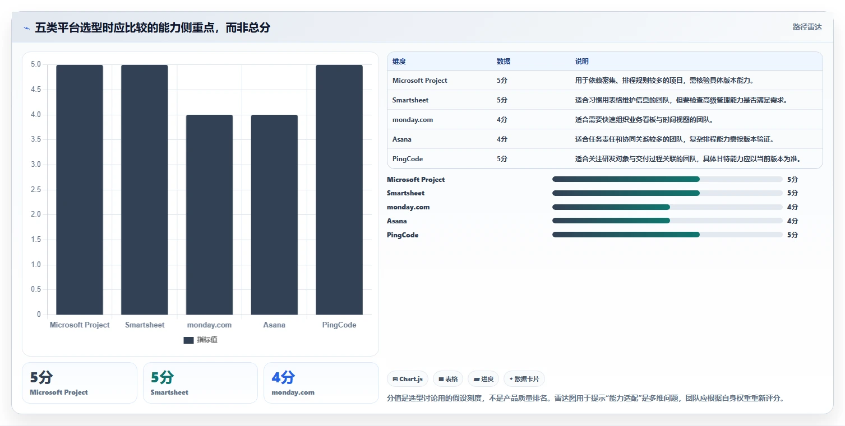Click description starting 适合习惯用表格
The width and height of the screenshot is (845, 426).
(x=682, y=100)
